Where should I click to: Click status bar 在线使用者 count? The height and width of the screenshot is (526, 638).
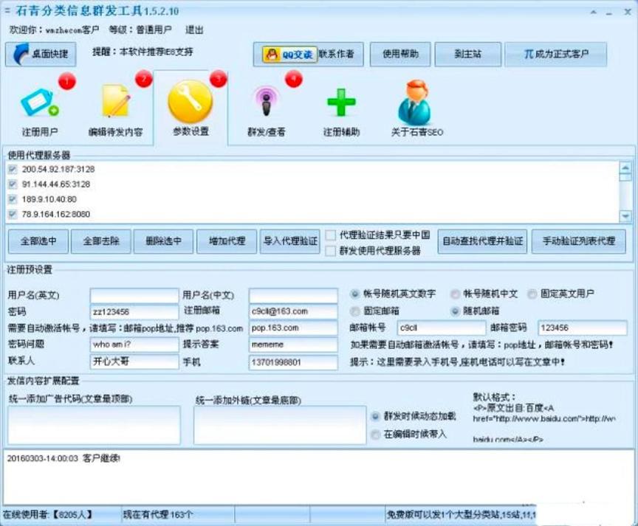[48, 515]
